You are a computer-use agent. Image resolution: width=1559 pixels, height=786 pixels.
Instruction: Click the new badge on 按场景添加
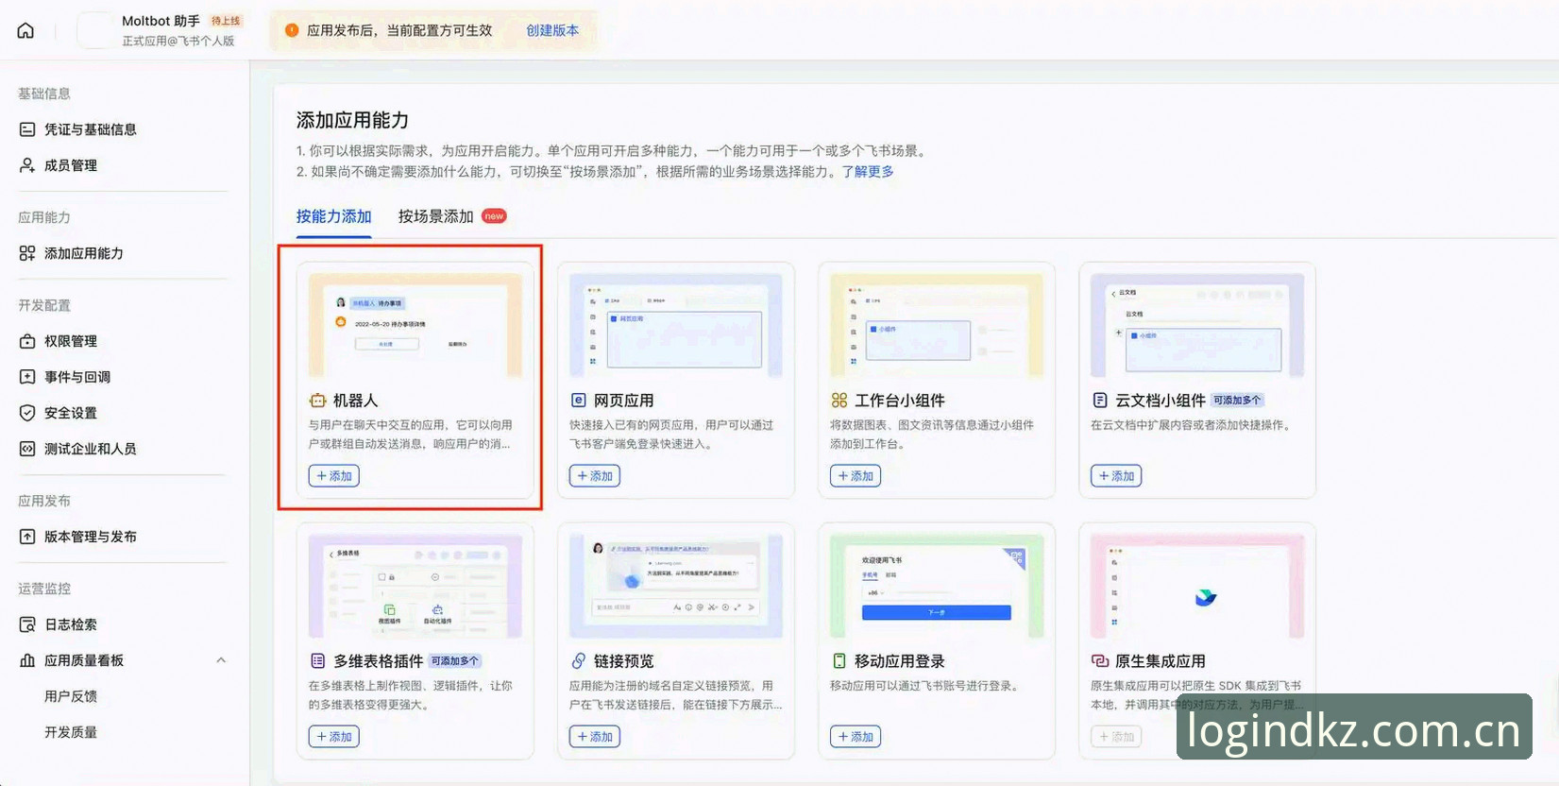click(x=494, y=216)
